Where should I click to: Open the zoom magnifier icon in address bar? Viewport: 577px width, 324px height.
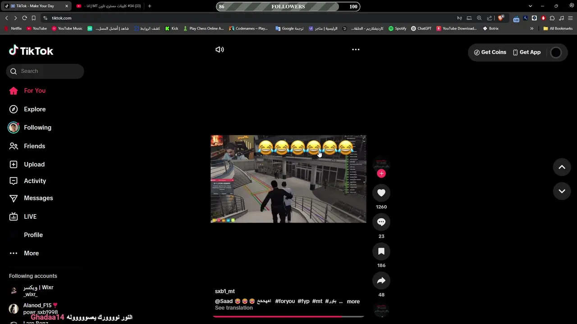(479, 18)
